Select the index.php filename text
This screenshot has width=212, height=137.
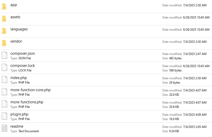(x=18, y=78)
